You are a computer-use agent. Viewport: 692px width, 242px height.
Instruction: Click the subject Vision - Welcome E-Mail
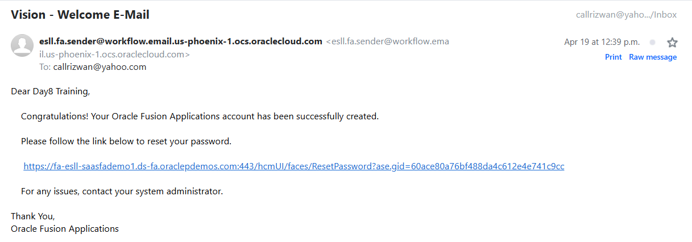click(x=80, y=15)
